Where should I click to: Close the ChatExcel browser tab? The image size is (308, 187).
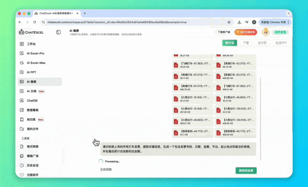[x=77, y=13]
